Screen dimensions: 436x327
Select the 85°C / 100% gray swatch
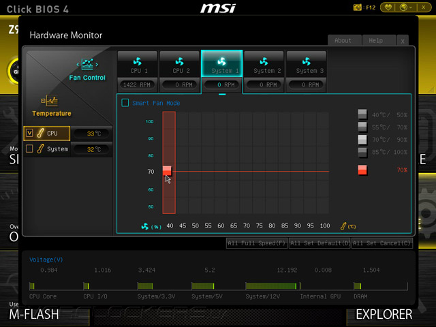pyautogui.click(x=362, y=152)
